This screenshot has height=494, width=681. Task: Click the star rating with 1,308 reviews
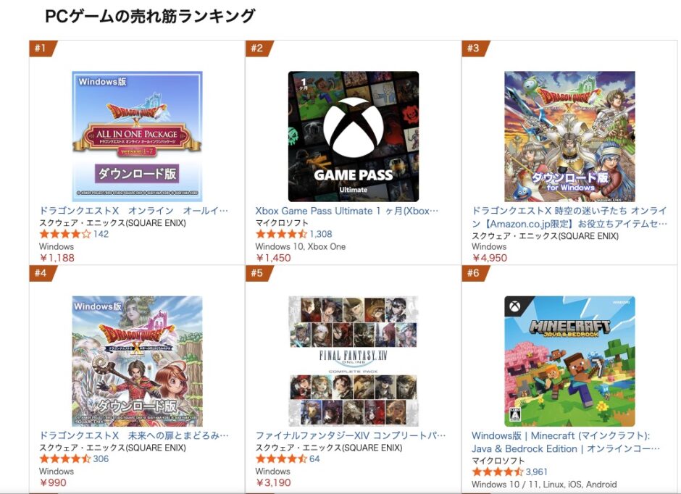pyautogui.click(x=281, y=235)
